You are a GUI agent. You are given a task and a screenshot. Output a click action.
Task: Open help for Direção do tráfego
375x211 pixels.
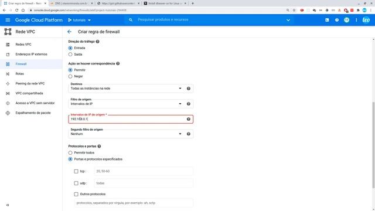click(x=98, y=42)
